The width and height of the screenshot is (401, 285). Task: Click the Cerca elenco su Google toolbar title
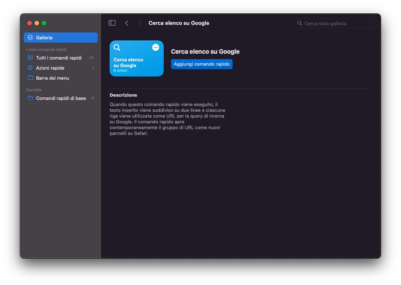point(179,23)
